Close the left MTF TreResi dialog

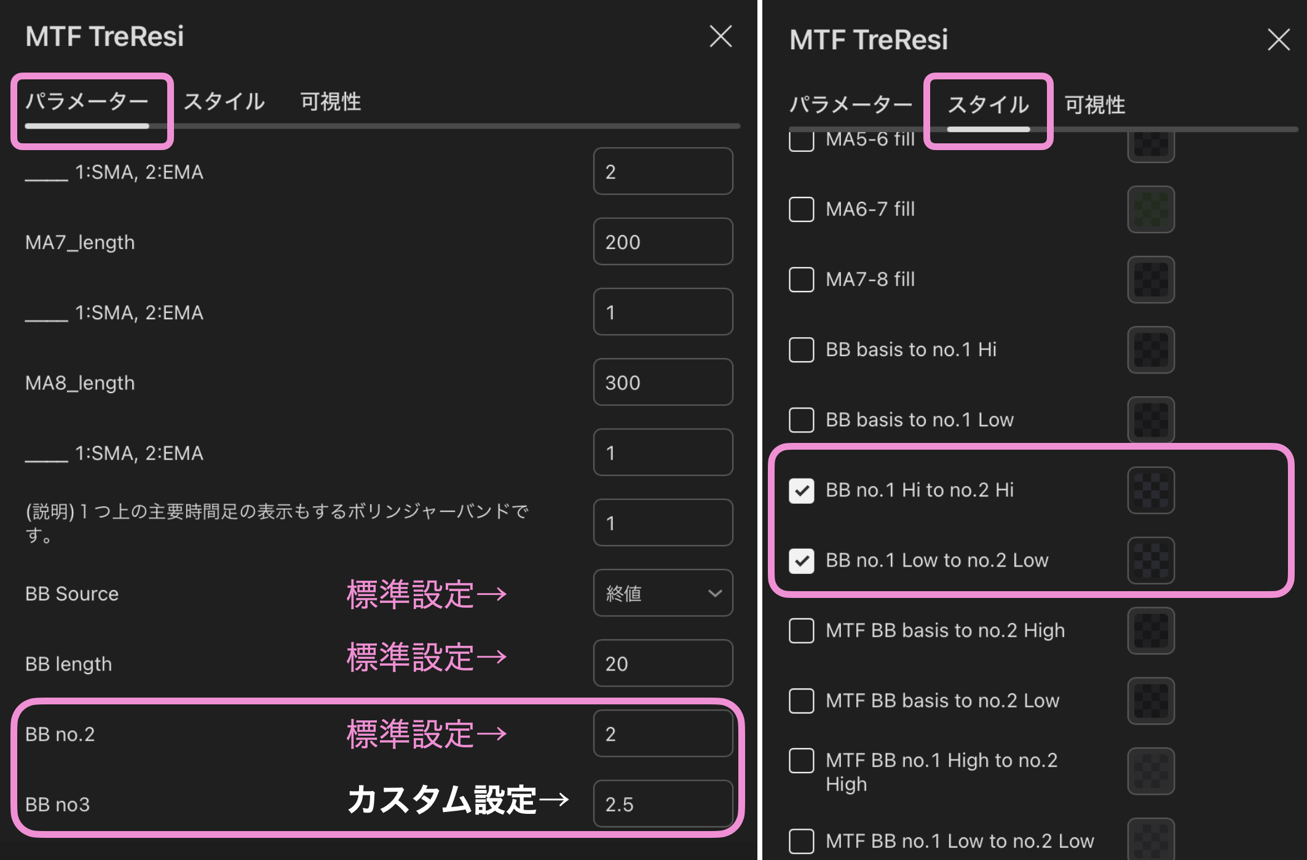(721, 36)
